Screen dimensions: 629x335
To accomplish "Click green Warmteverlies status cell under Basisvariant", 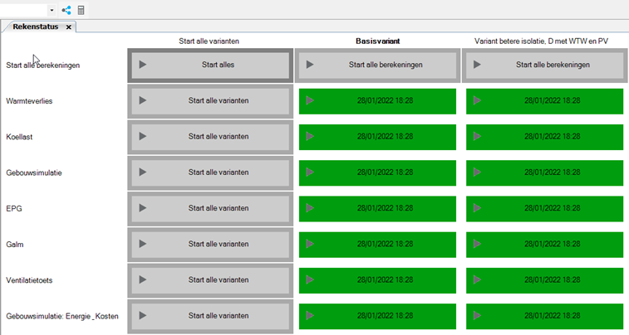I will click(377, 100).
